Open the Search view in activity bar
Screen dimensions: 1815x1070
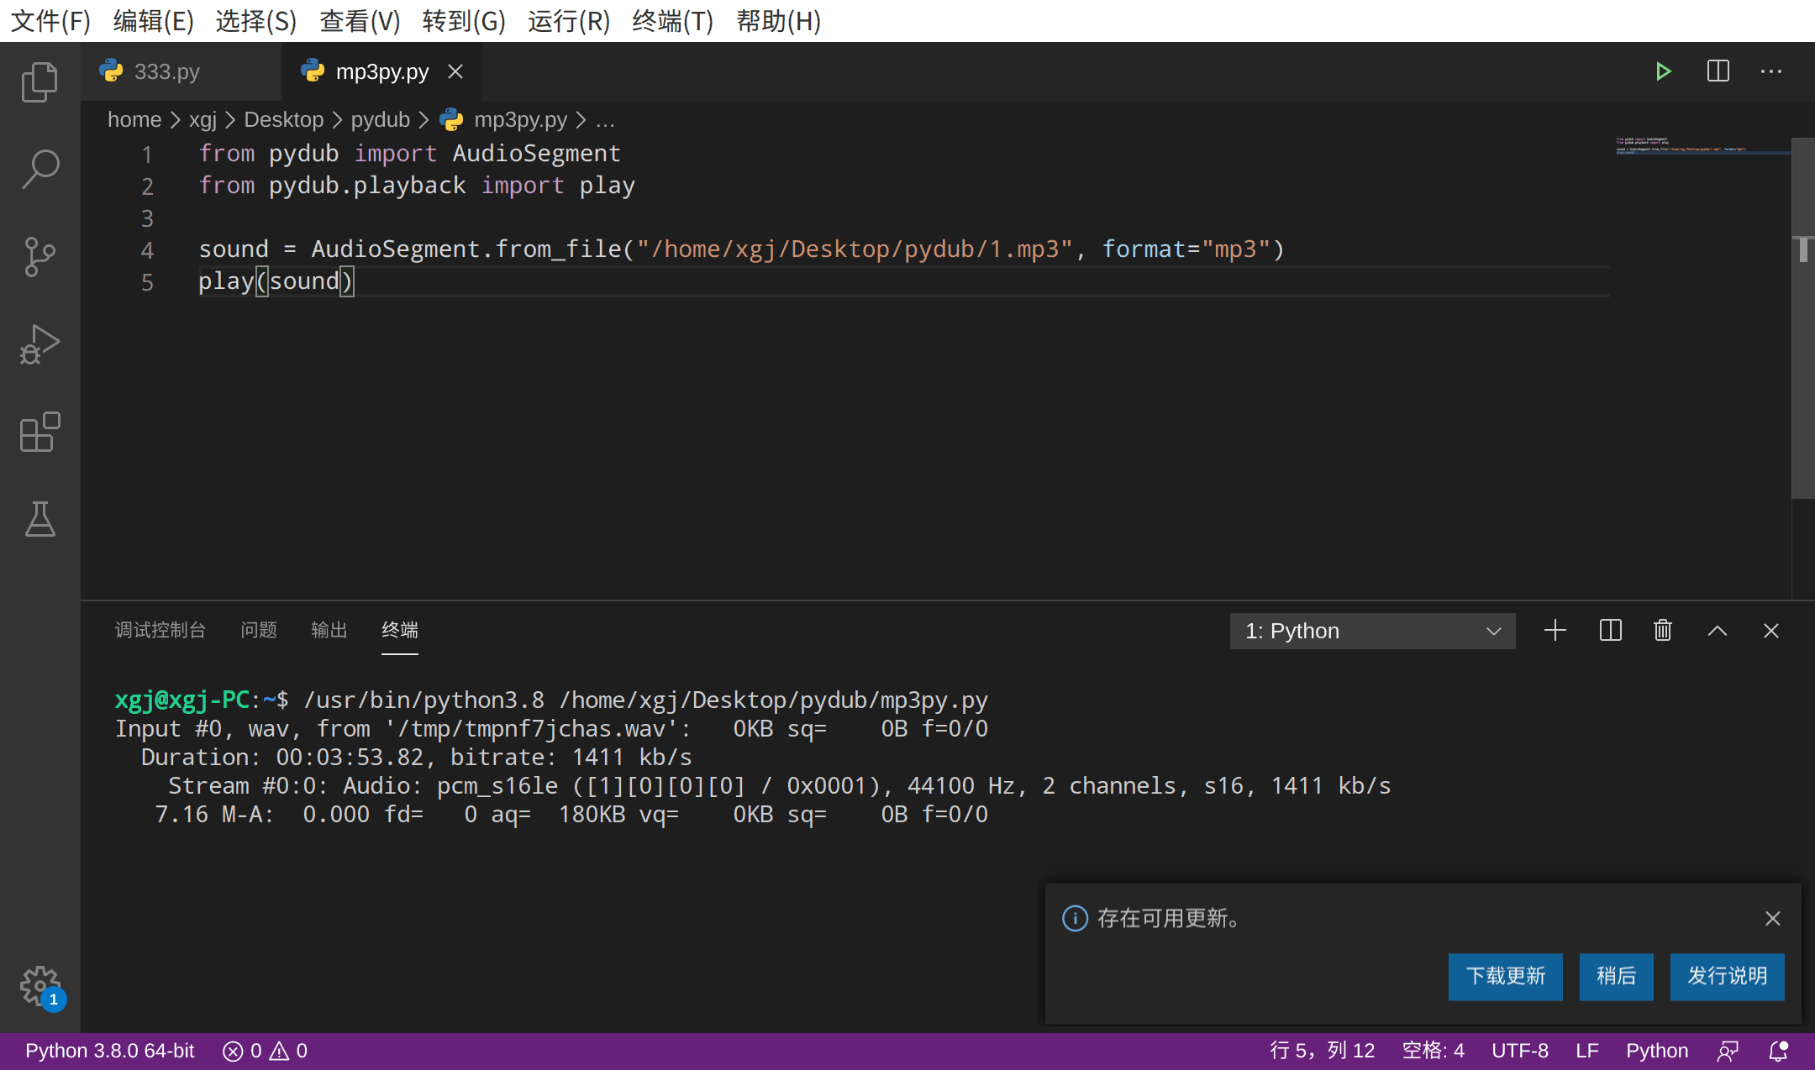pyautogui.click(x=39, y=169)
